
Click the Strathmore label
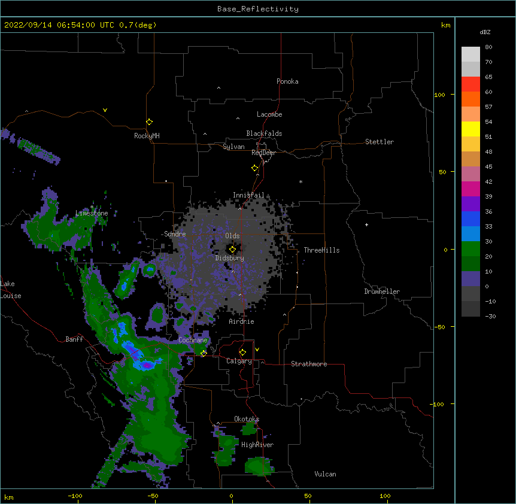click(x=309, y=364)
